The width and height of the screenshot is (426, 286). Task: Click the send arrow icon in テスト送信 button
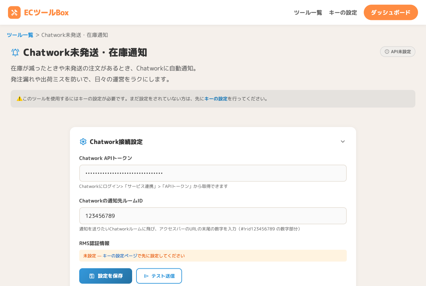[146, 276]
